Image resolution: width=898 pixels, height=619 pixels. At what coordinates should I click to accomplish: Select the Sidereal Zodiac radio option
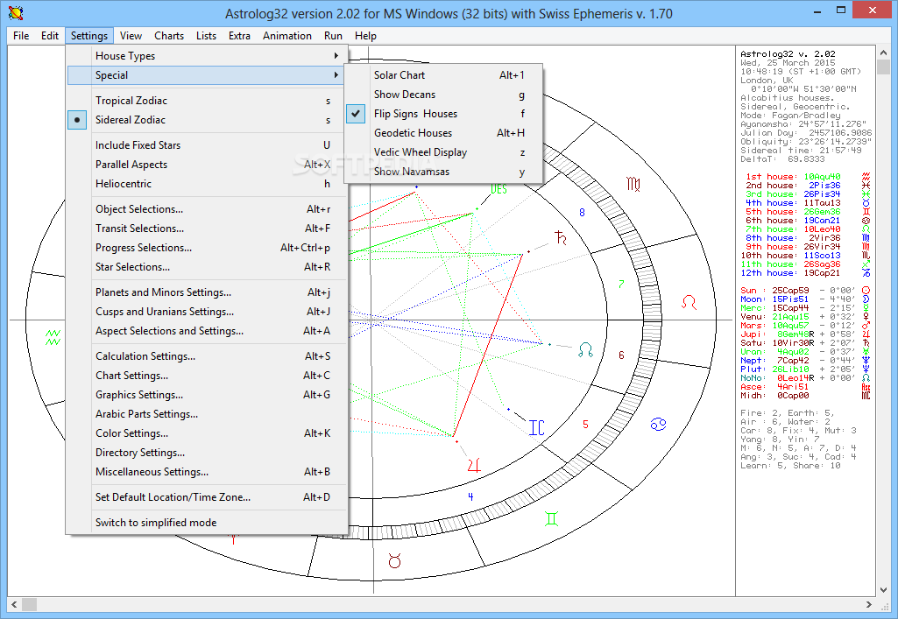coord(208,120)
